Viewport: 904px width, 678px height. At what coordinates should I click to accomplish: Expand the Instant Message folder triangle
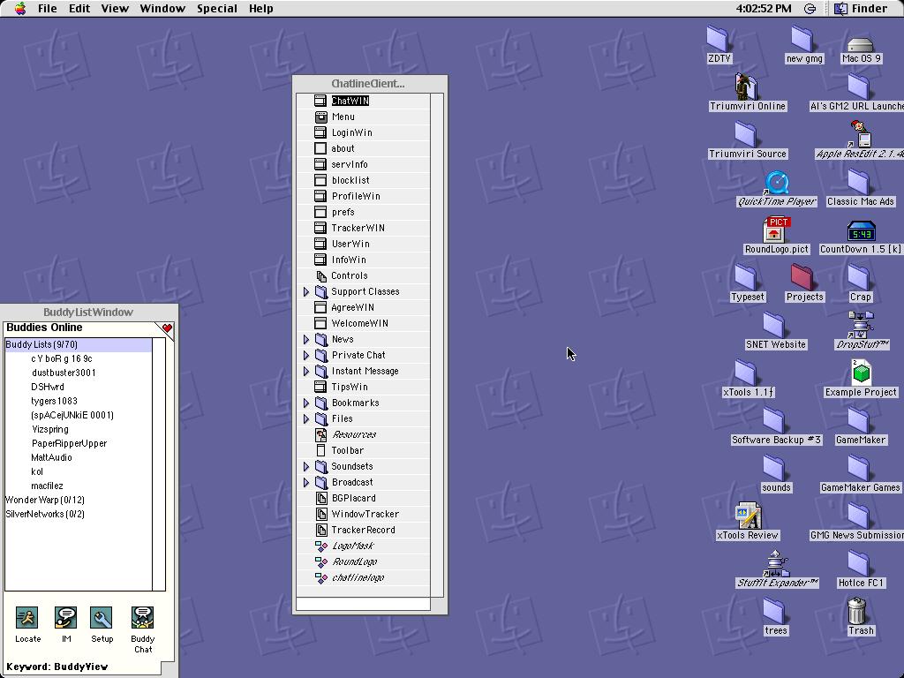pos(306,372)
